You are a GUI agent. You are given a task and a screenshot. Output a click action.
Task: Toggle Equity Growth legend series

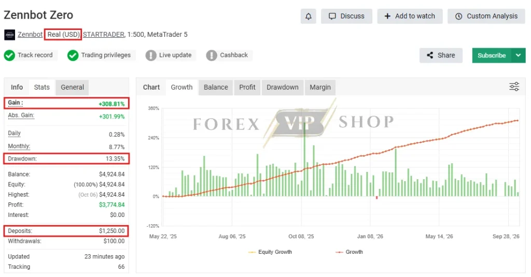coord(270,252)
